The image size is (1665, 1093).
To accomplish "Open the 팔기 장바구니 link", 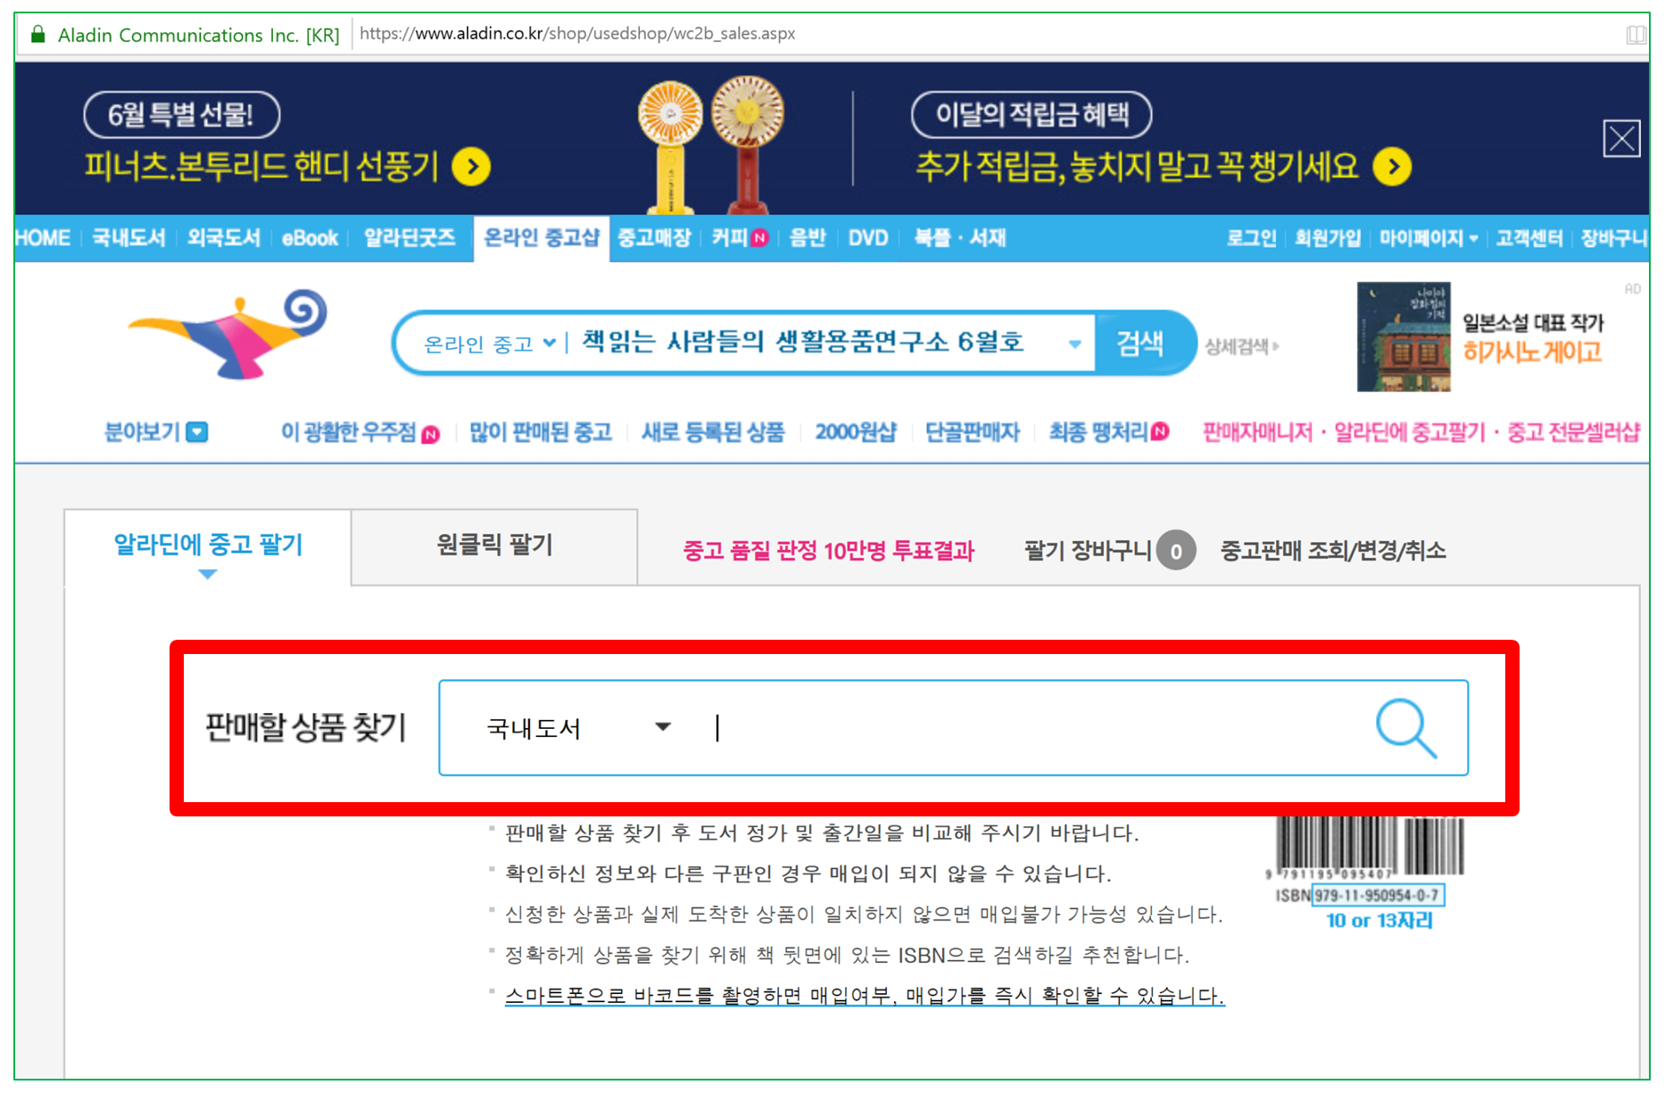I will (1109, 551).
